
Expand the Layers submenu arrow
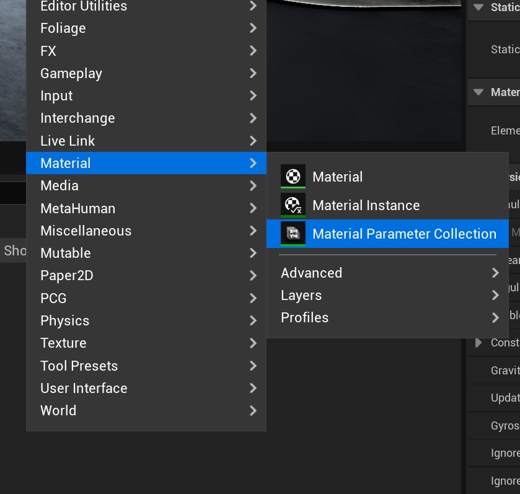(x=495, y=295)
